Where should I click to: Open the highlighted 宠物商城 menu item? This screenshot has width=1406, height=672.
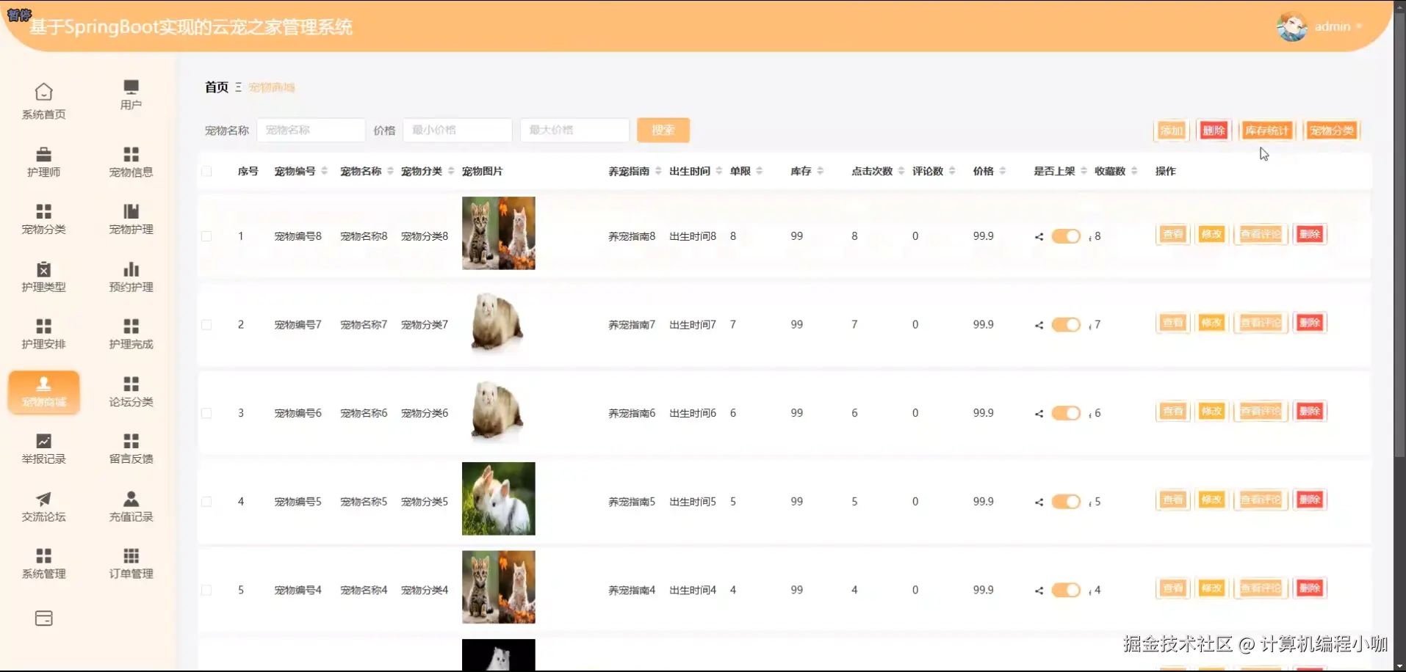pos(43,392)
